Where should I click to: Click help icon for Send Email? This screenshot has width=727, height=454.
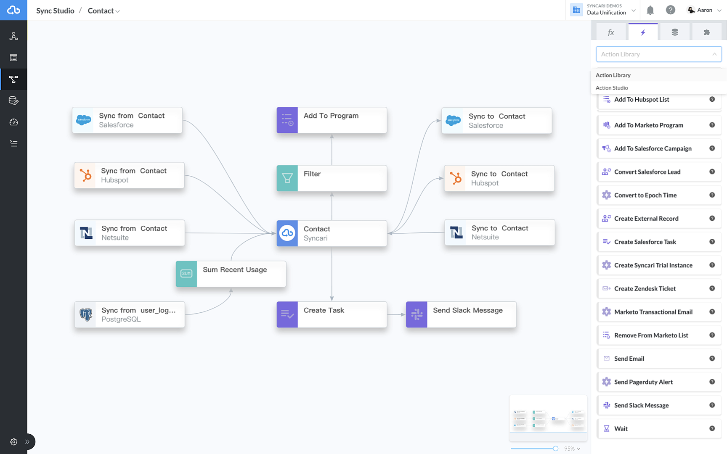click(712, 359)
